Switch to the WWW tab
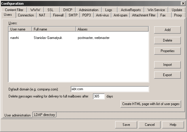187x132 pixels. click(35, 10)
